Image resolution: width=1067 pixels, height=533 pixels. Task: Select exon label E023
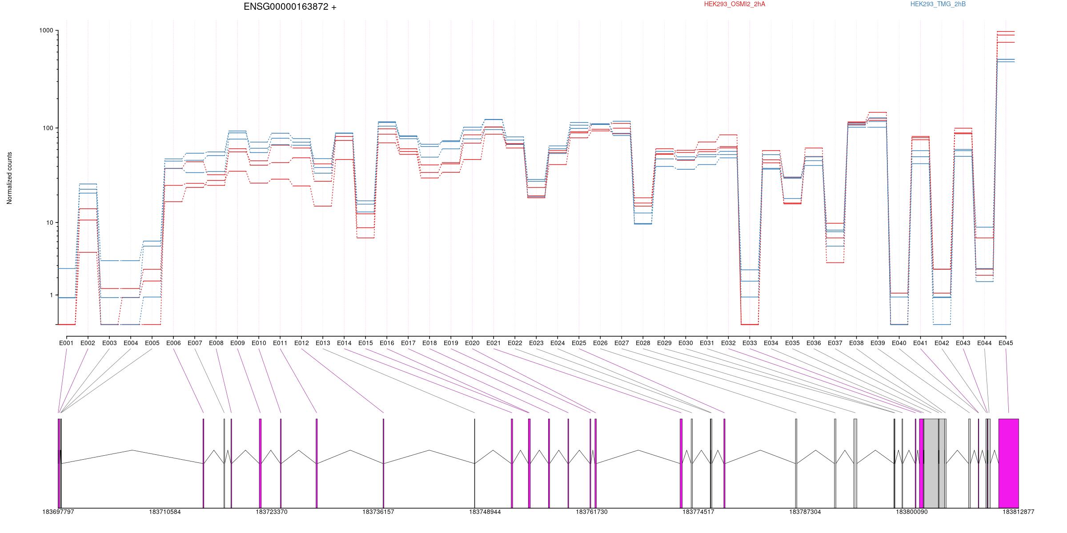(536, 343)
